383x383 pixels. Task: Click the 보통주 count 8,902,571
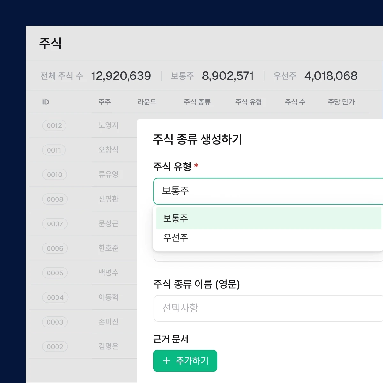click(228, 76)
